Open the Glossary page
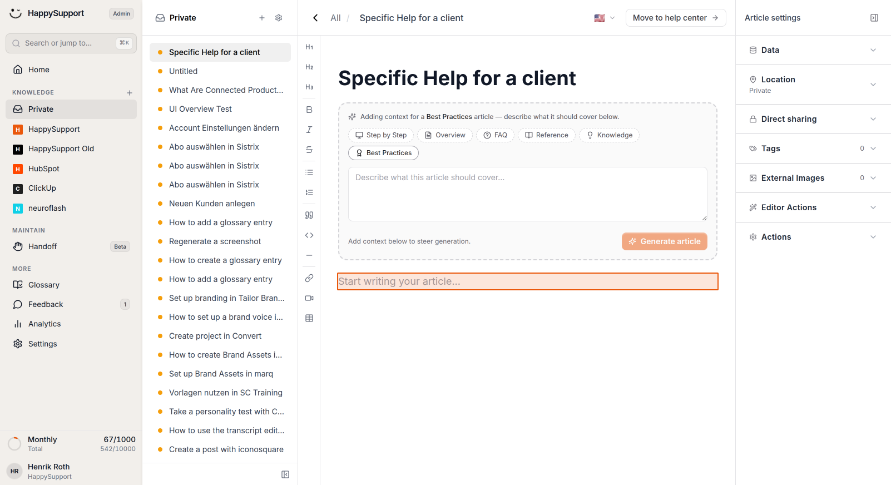 pyautogui.click(x=71, y=285)
